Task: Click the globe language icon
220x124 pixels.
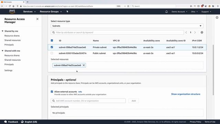Action: tap(22, 122)
